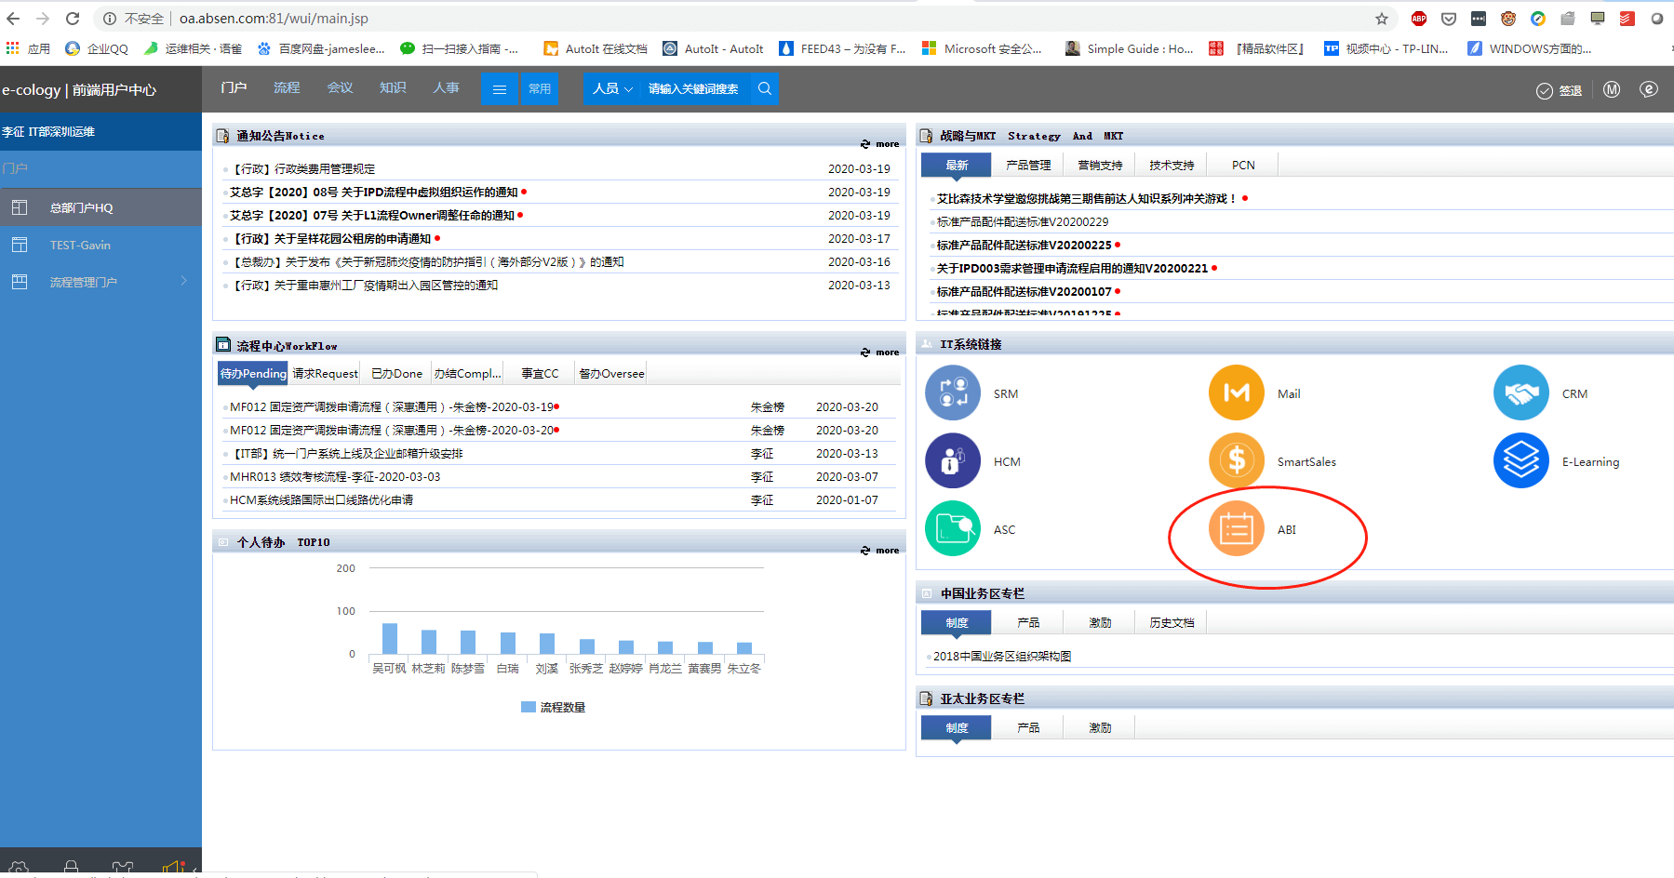1674x878 pixels.
Task: Select 技术支持 tab in 战略与MKT
Action: 1172,165
